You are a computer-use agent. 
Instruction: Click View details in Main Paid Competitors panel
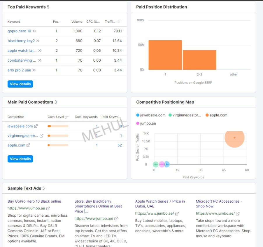(x=20, y=159)
